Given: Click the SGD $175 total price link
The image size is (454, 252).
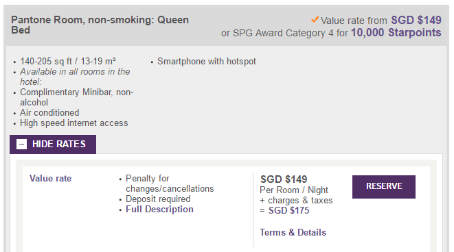Looking at the screenshot, I should [x=288, y=210].
